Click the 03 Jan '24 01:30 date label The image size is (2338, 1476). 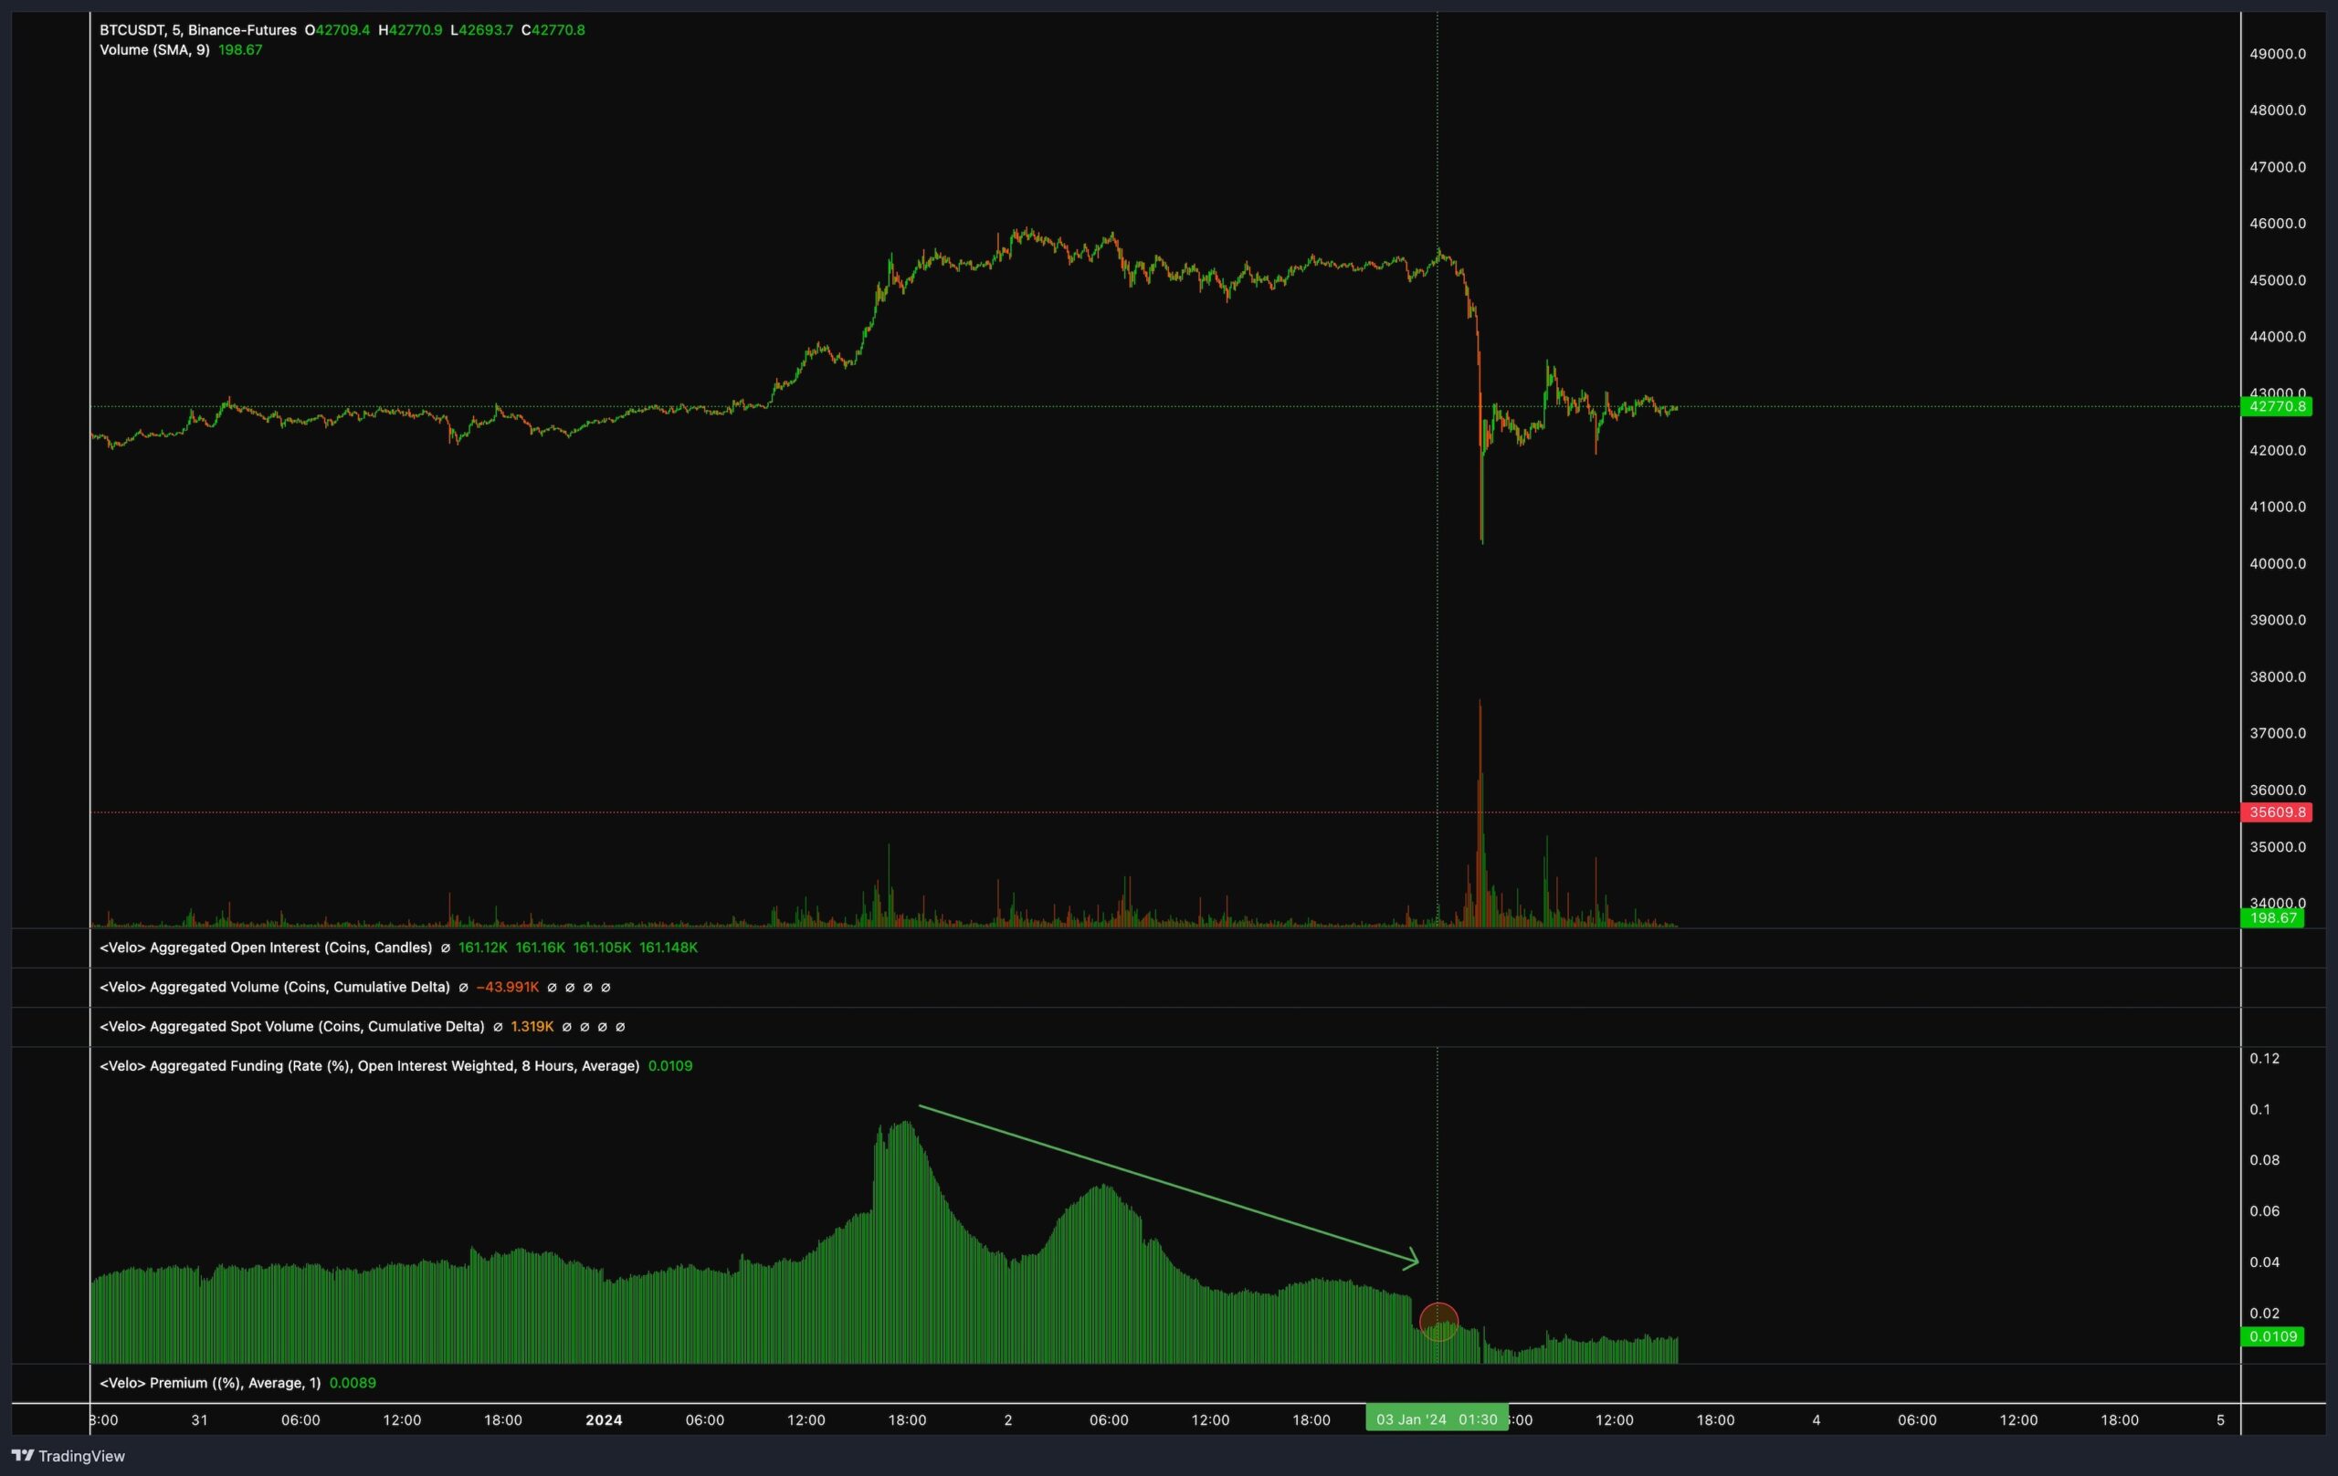pos(1436,1419)
